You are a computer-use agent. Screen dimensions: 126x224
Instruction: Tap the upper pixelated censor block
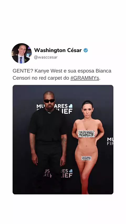click(86, 134)
